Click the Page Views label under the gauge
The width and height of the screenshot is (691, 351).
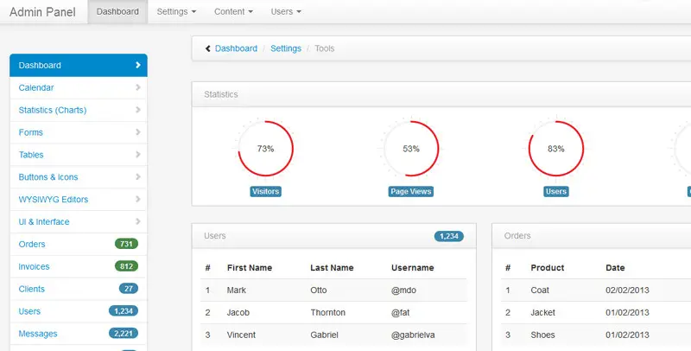click(x=411, y=191)
